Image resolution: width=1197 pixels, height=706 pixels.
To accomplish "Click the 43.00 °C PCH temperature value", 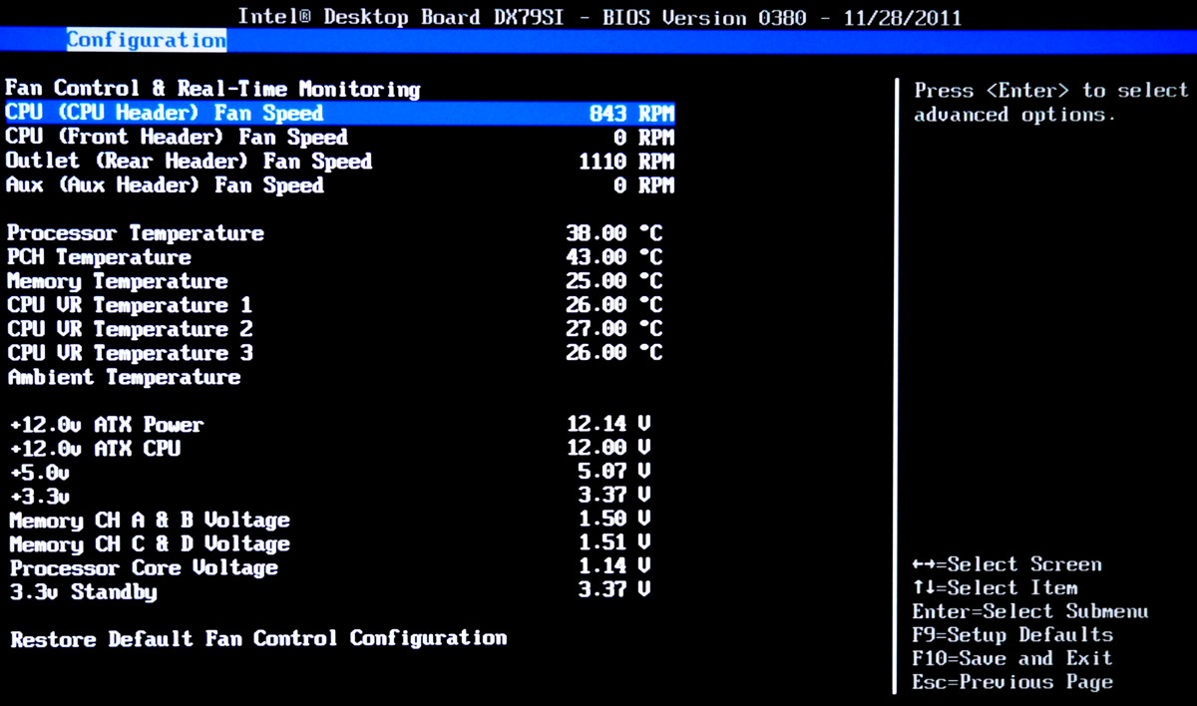I will (613, 257).
